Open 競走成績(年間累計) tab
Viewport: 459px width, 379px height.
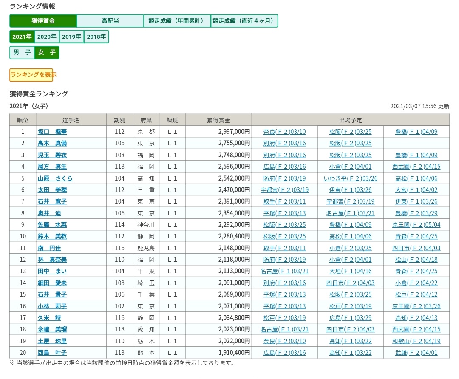pos(177,21)
